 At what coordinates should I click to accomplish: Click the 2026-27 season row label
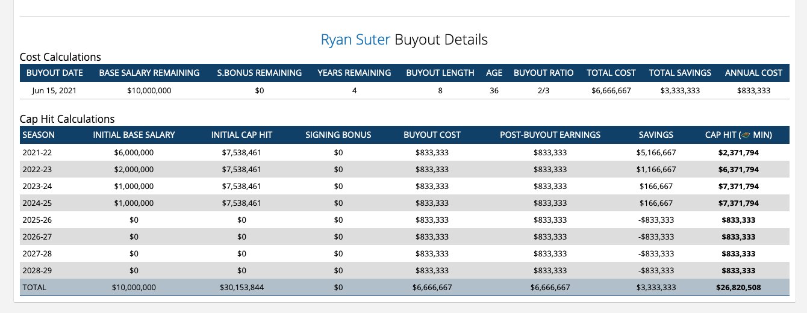[x=37, y=237]
